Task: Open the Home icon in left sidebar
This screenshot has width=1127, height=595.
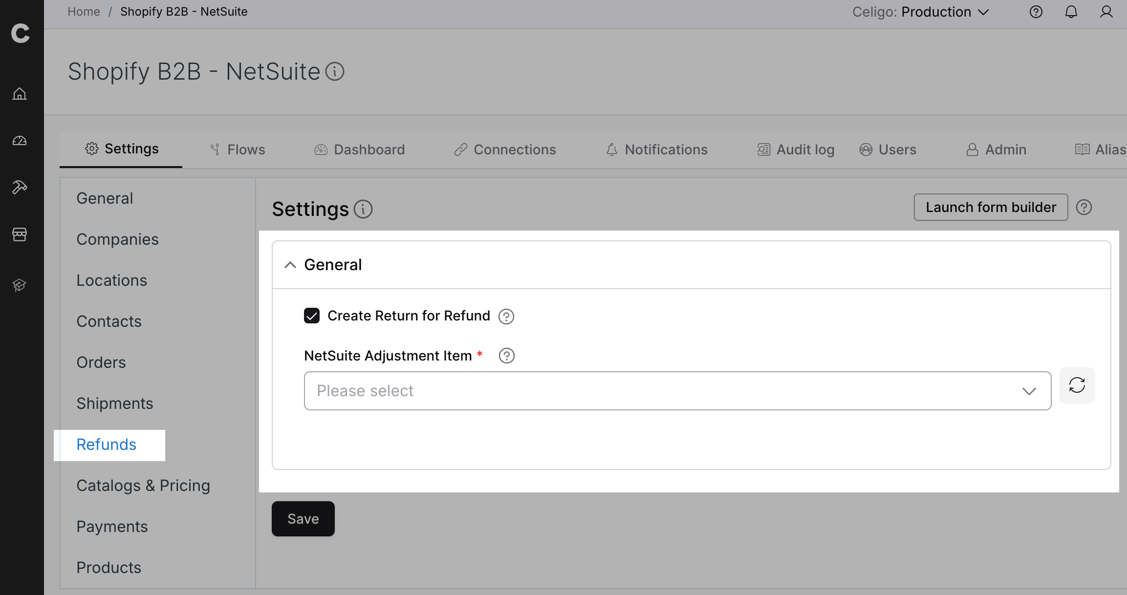Action: 20,93
